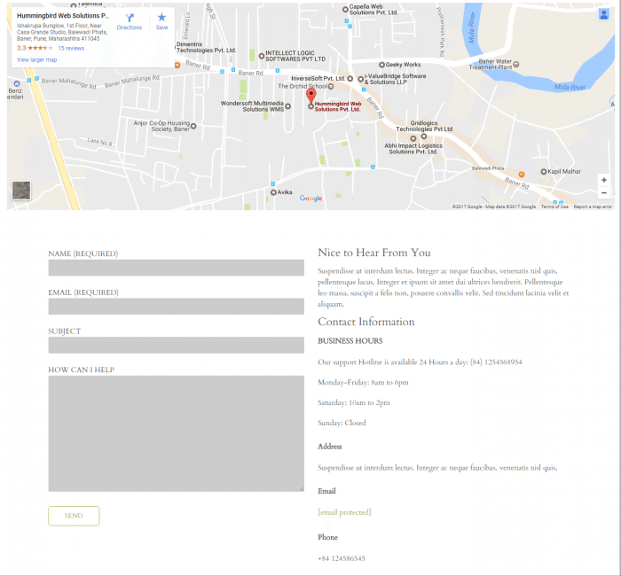The height and width of the screenshot is (576, 621).
Task: Open View larger map link
Action: 37,60
